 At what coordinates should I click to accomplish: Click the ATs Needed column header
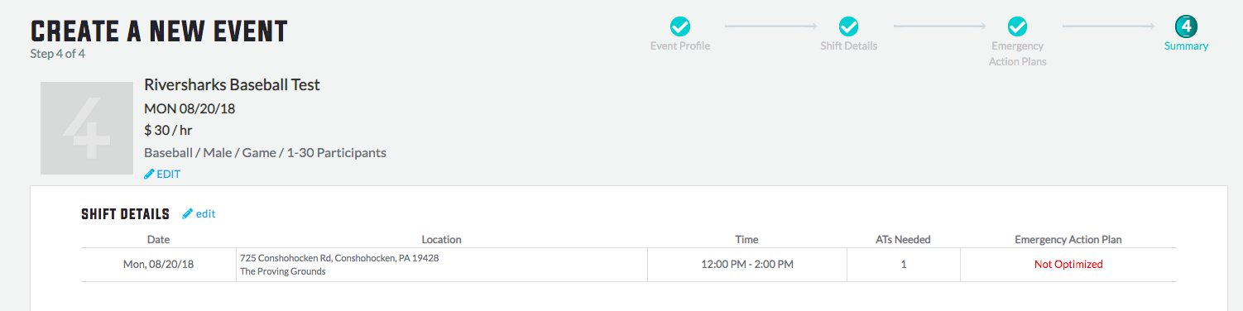pos(903,240)
